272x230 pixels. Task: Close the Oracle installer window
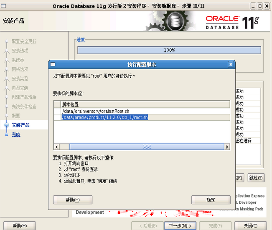click(267, 6)
